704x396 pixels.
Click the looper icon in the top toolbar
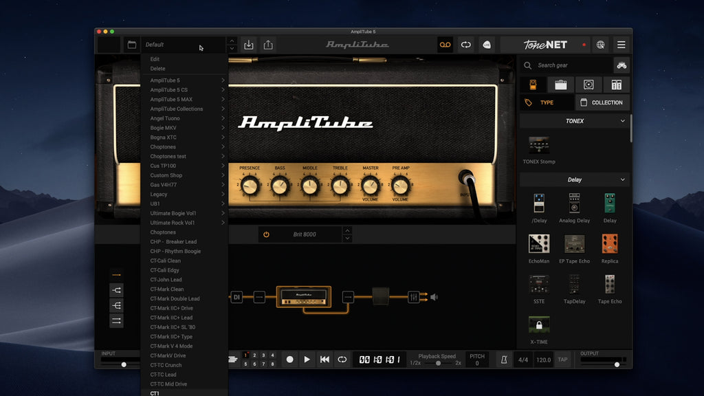(x=444, y=44)
